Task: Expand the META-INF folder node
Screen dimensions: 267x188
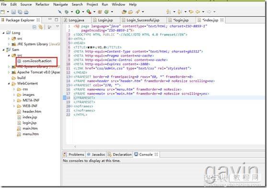Action: click(x=14, y=100)
